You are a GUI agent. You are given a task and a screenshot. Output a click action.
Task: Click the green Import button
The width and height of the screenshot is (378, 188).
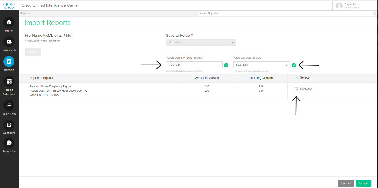(364, 183)
